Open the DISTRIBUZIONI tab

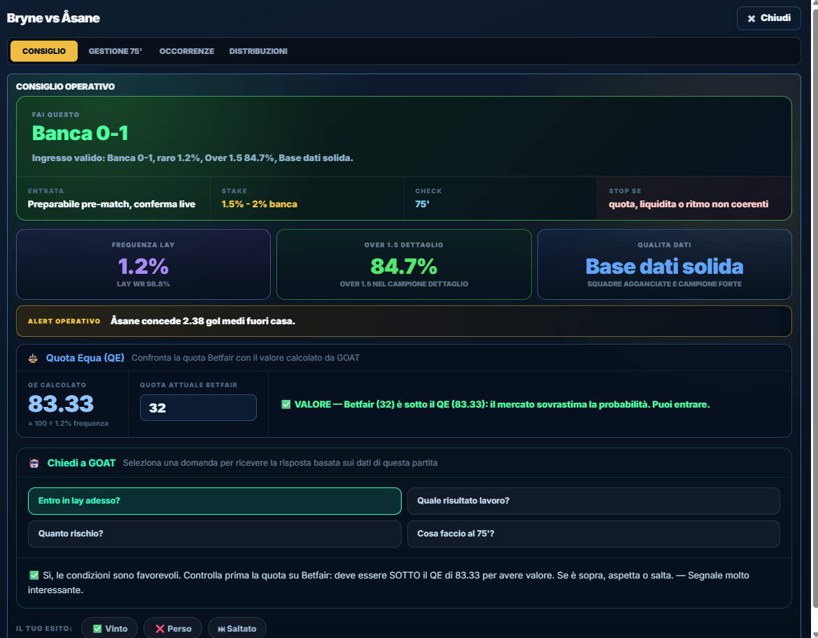[258, 51]
